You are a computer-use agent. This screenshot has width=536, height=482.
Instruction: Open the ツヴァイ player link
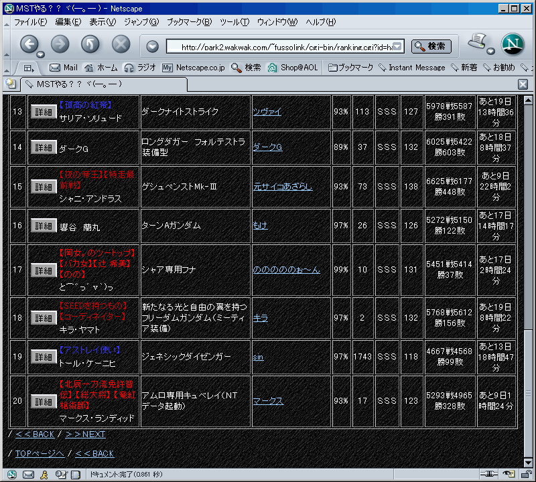click(x=267, y=112)
